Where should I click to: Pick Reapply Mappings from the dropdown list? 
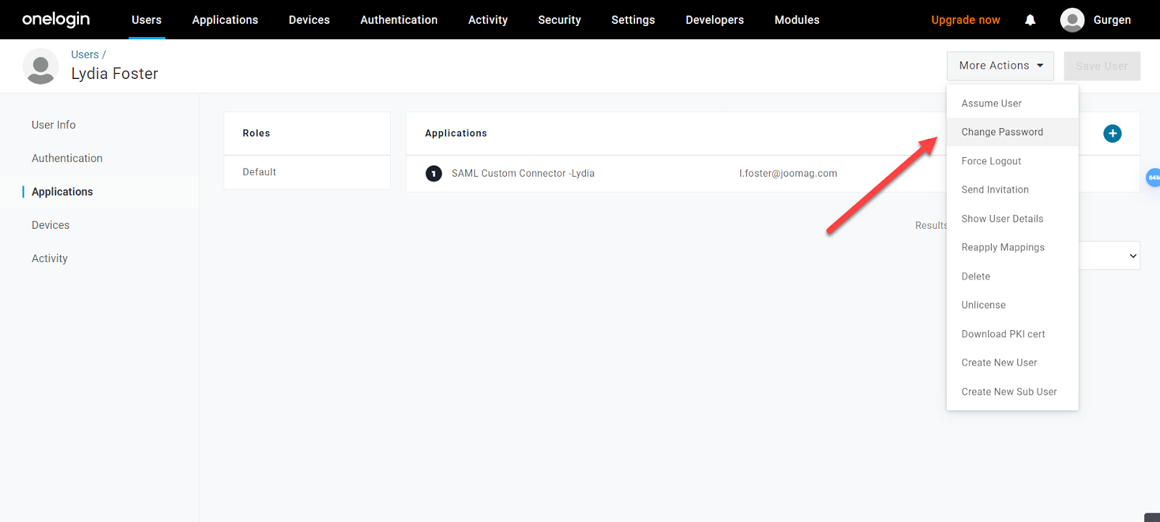point(1003,248)
